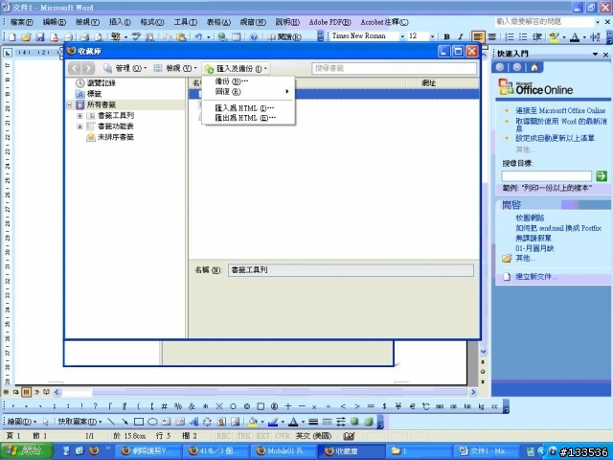Open the 插入 (Insert) menu in Word

pyautogui.click(x=120, y=22)
